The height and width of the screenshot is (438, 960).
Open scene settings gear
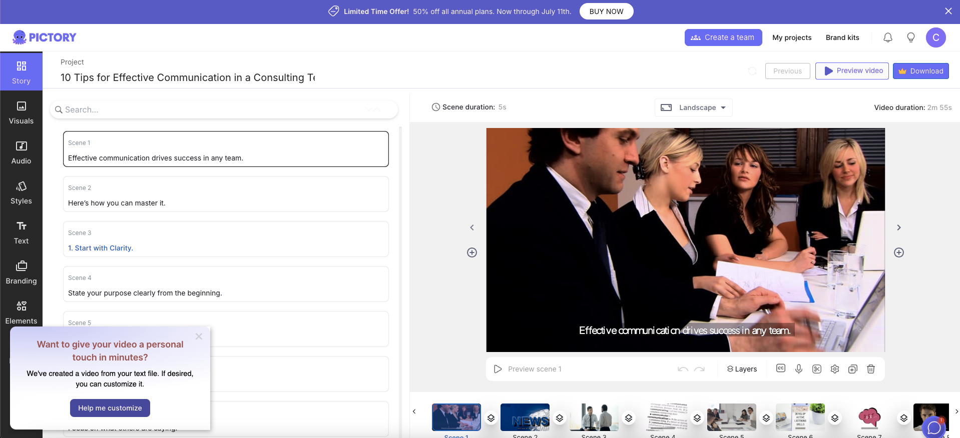[x=835, y=369]
